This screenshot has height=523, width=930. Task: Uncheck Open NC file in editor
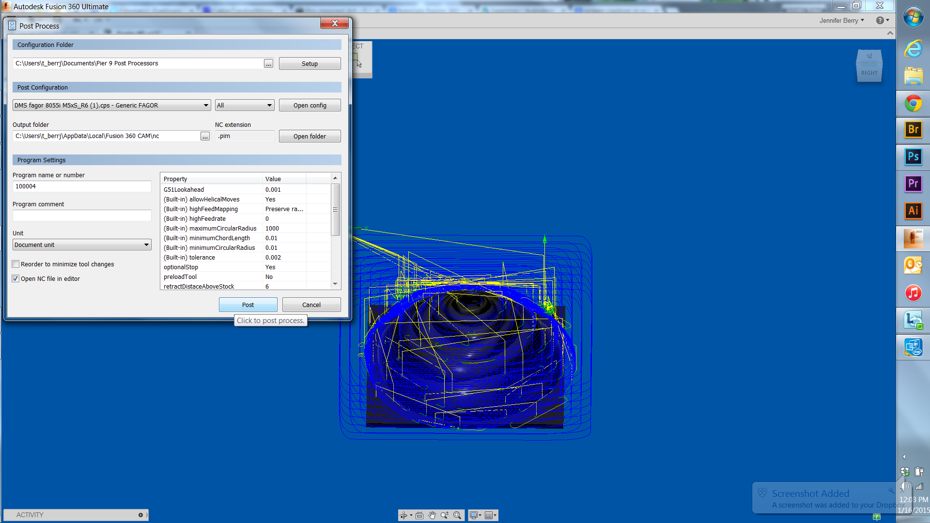[15, 278]
